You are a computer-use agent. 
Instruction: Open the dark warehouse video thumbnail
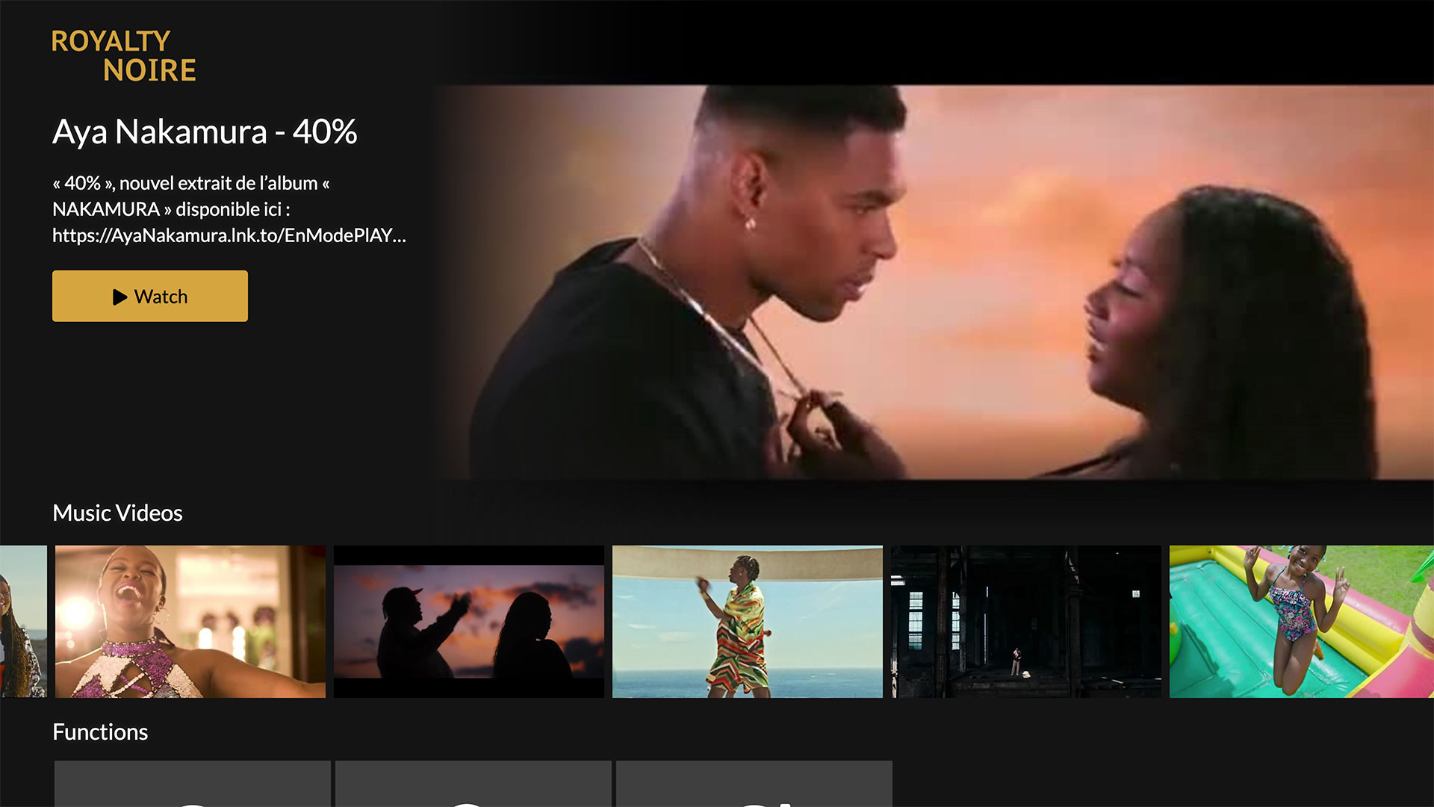pyautogui.click(x=1026, y=622)
